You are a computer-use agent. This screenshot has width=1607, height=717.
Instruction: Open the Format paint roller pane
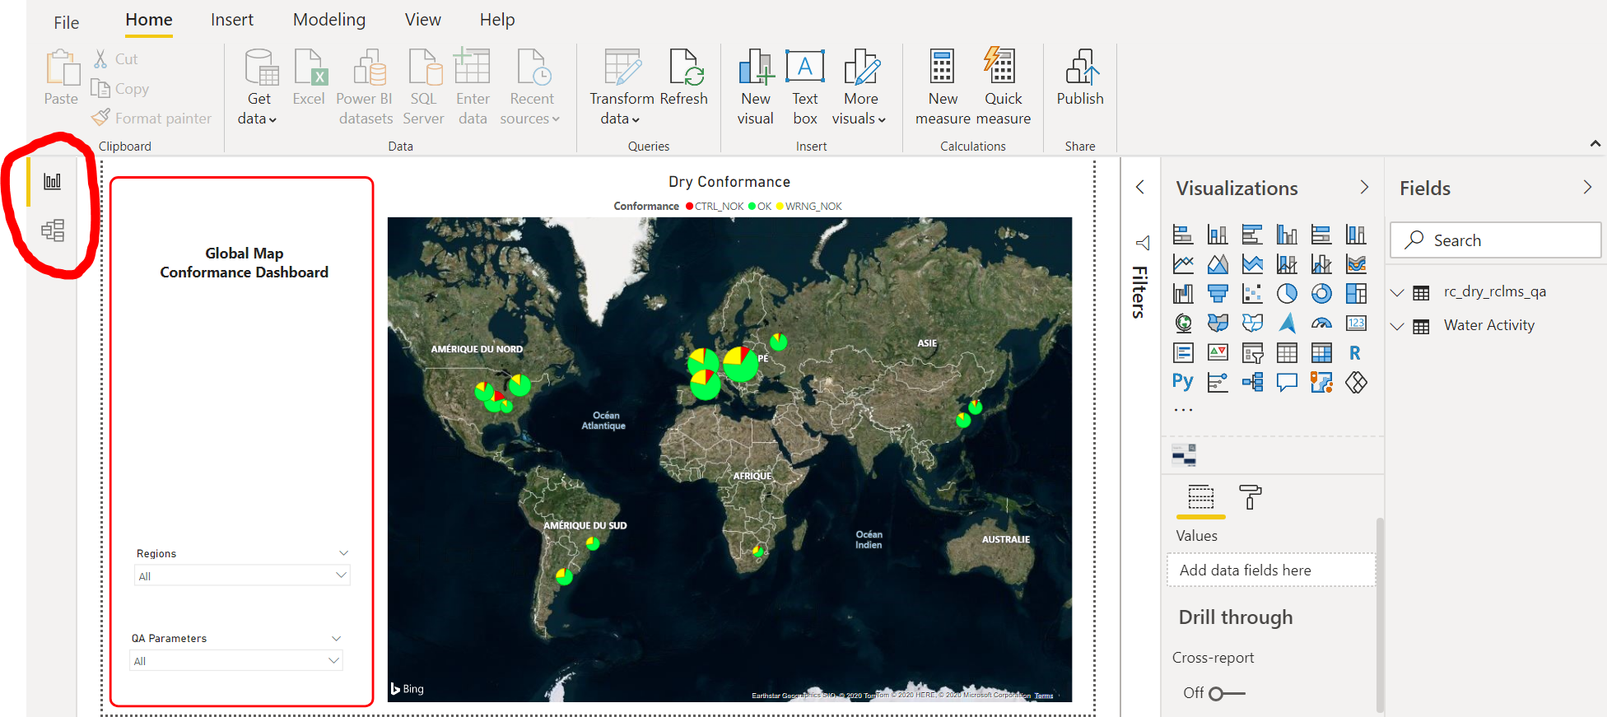pyautogui.click(x=1250, y=497)
